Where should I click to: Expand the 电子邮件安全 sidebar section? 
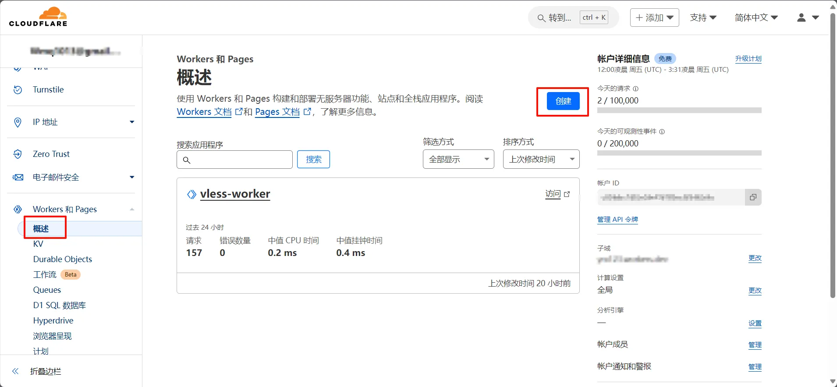132,178
